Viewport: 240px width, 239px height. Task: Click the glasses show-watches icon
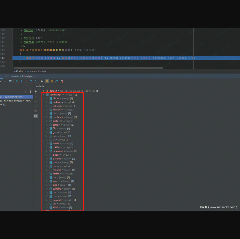tap(36, 116)
